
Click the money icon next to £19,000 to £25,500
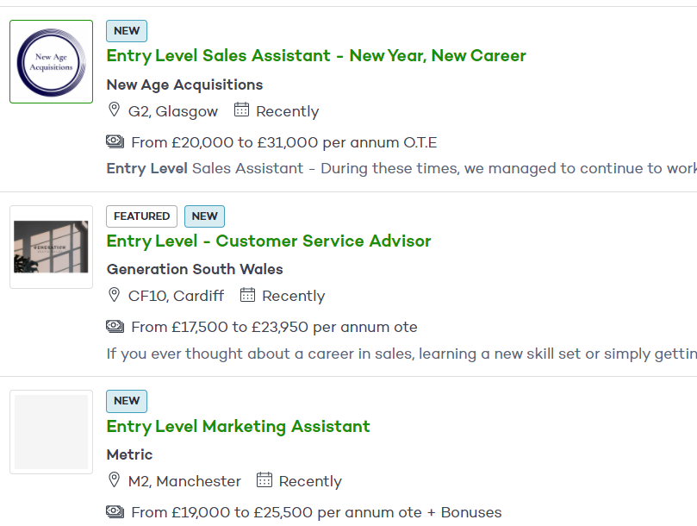tap(115, 511)
